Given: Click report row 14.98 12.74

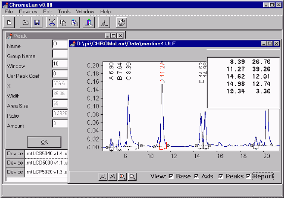Looking at the screenshot, I should click(248, 84).
